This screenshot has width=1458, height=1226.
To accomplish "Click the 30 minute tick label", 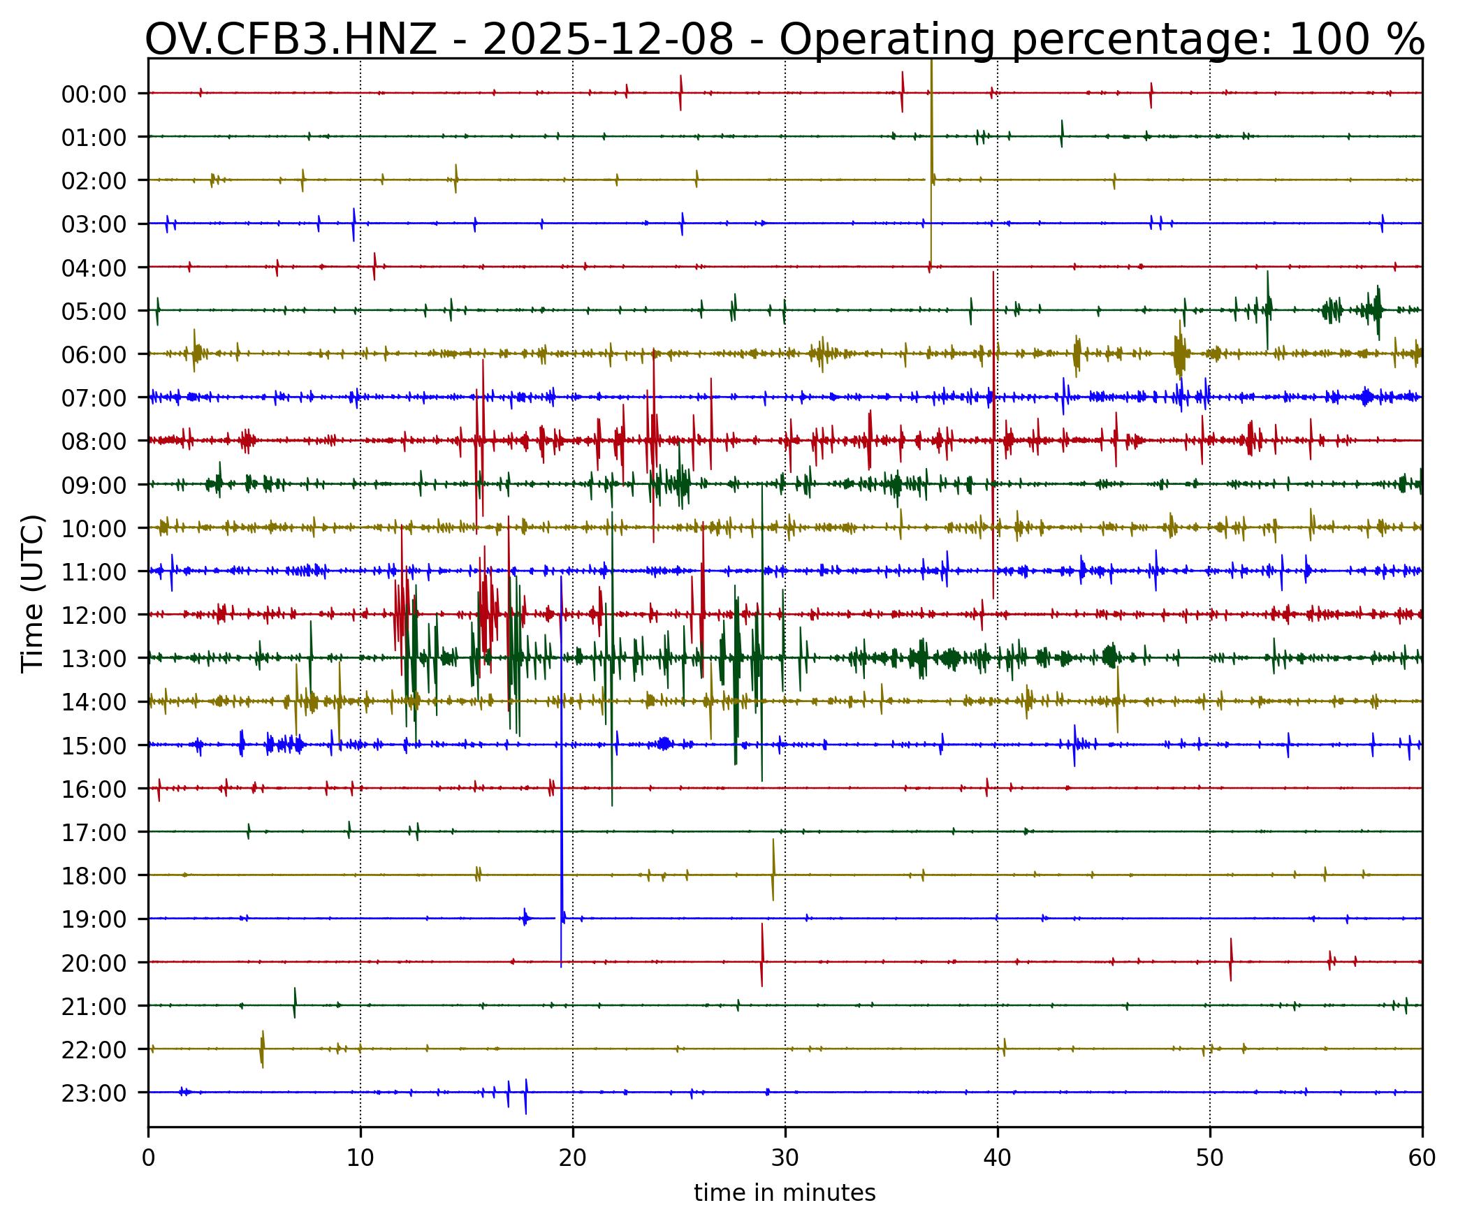I will (x=785, y=1159).
